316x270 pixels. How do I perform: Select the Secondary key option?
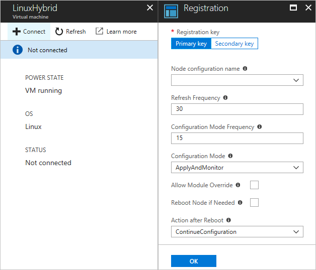(234, 44)
